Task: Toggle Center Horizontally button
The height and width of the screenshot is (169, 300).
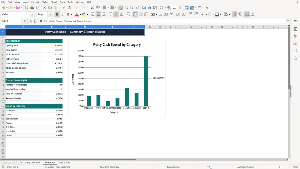Action: click(x=98, y=15)
